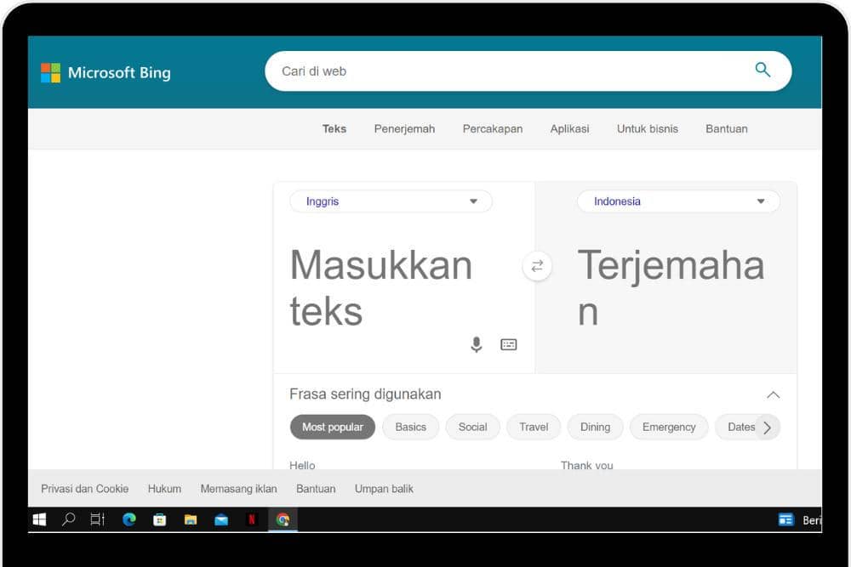
Task: Open Privasi dan Cookie settings
Action: 84,489
